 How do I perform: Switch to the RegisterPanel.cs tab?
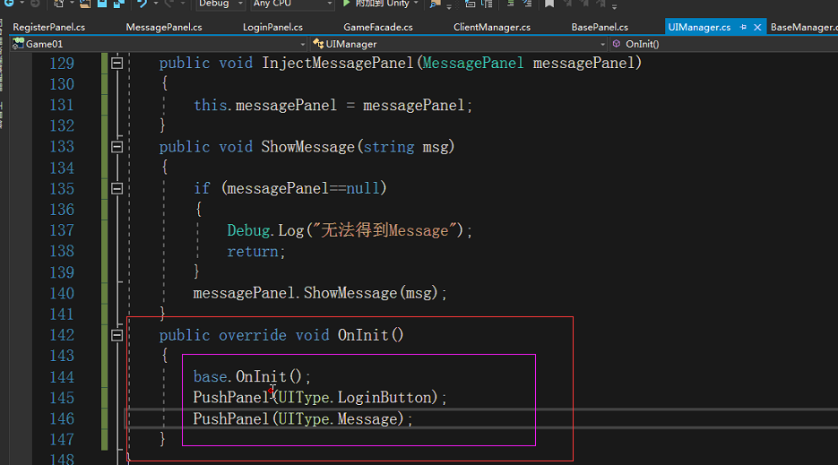(x=48, y=27)
